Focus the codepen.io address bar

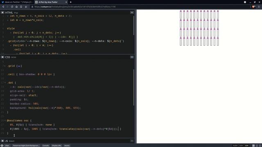(140, 7)
